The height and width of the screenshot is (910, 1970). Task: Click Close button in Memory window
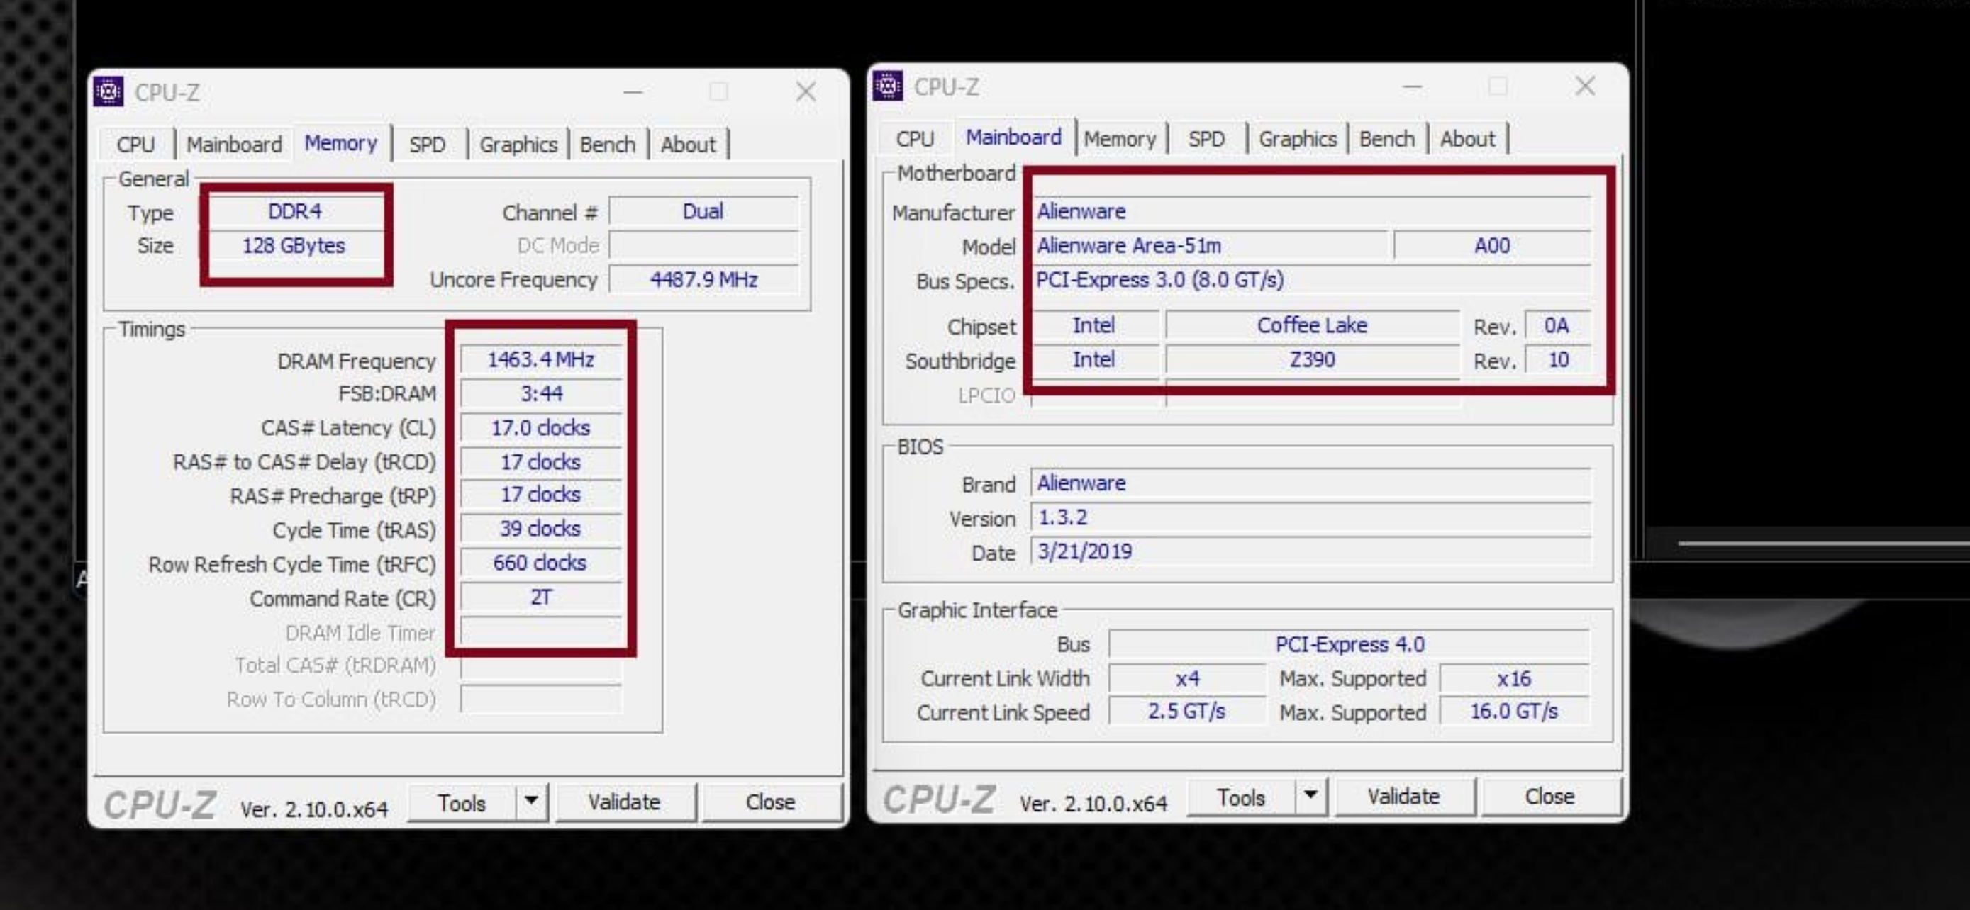click(770, 802)
